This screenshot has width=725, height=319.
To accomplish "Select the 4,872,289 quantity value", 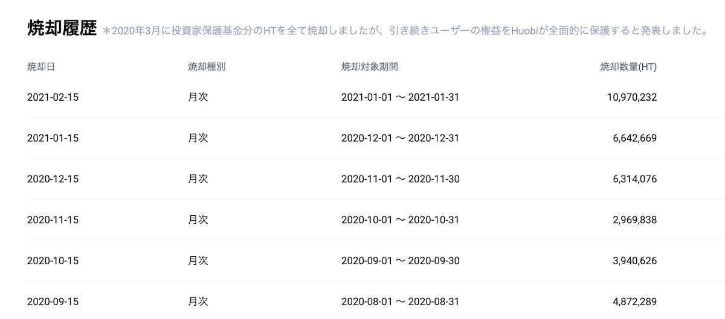I will coord(634,302).
